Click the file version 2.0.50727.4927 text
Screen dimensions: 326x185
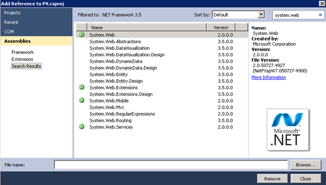pos(269,66)
